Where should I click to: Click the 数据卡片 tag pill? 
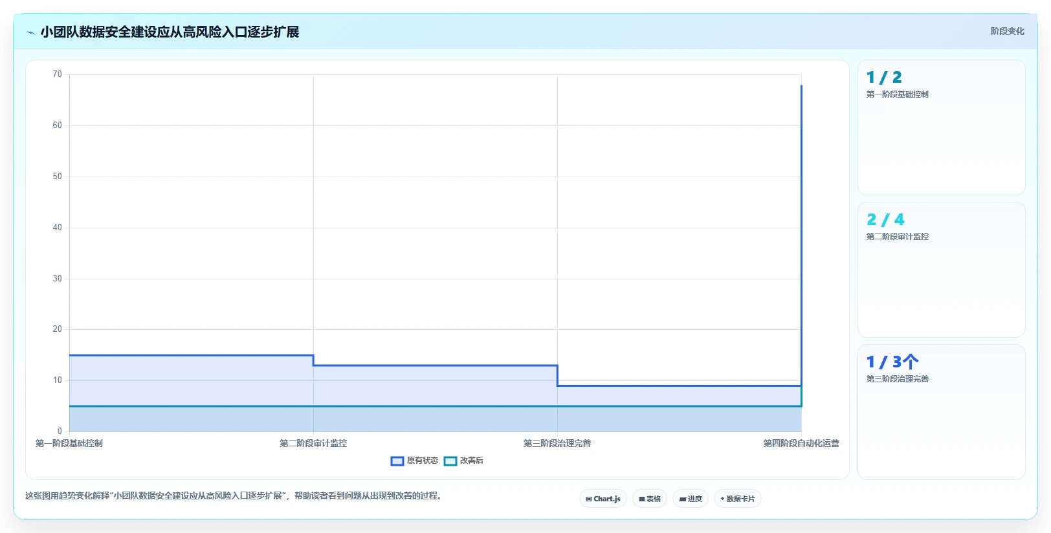(738, 499)
